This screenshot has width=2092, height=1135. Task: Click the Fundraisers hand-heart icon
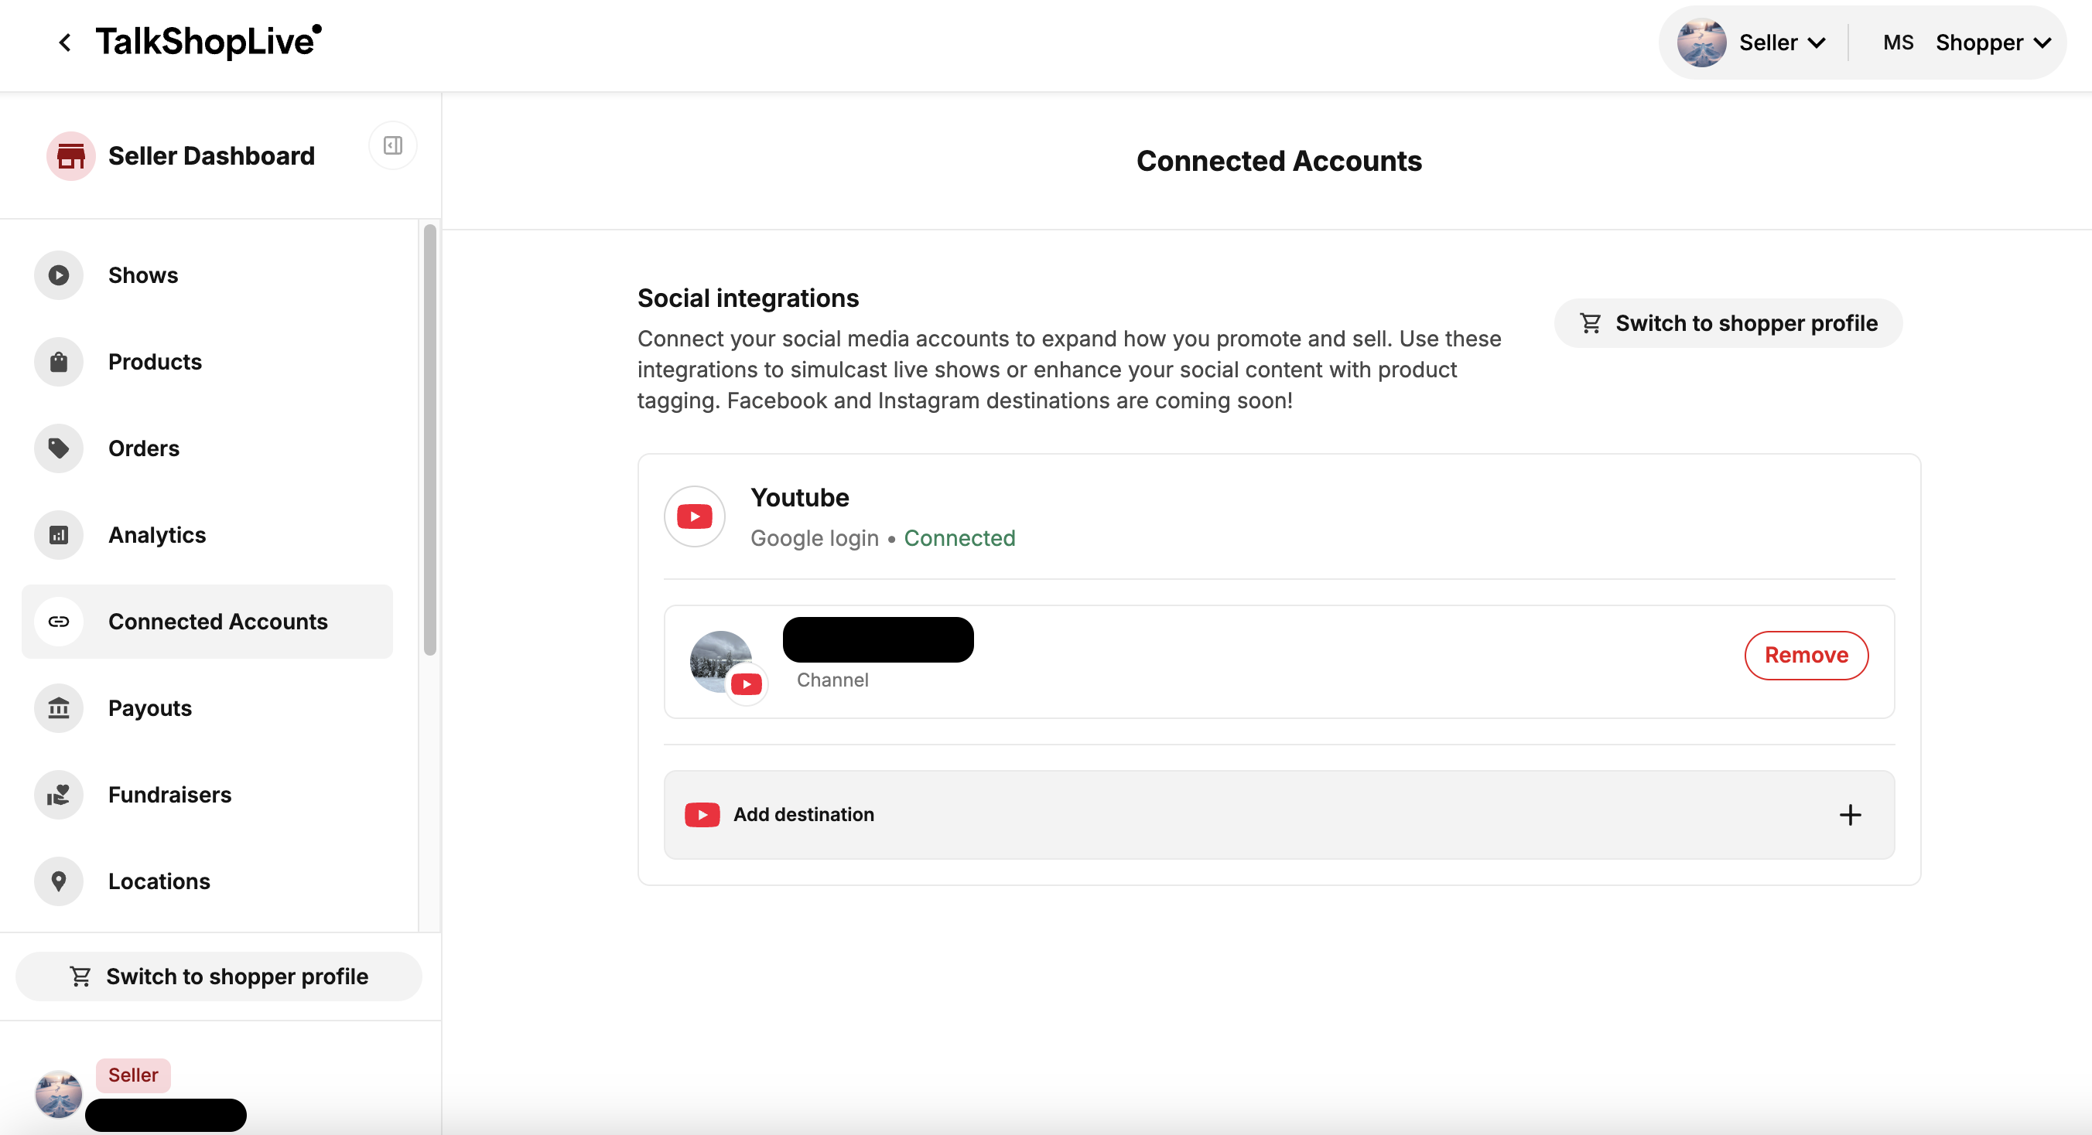[59, 794]
